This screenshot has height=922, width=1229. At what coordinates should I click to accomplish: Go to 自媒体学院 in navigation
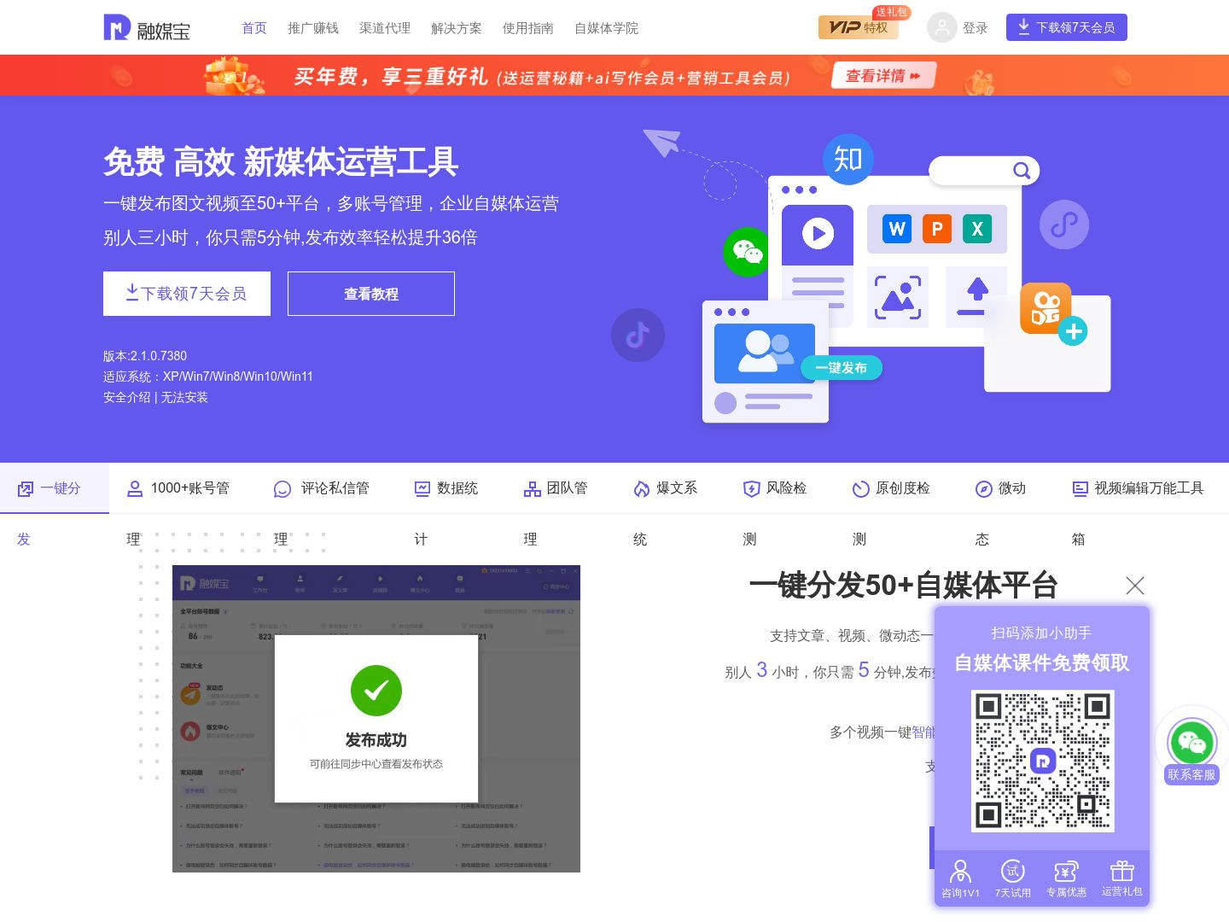(606, 28)
